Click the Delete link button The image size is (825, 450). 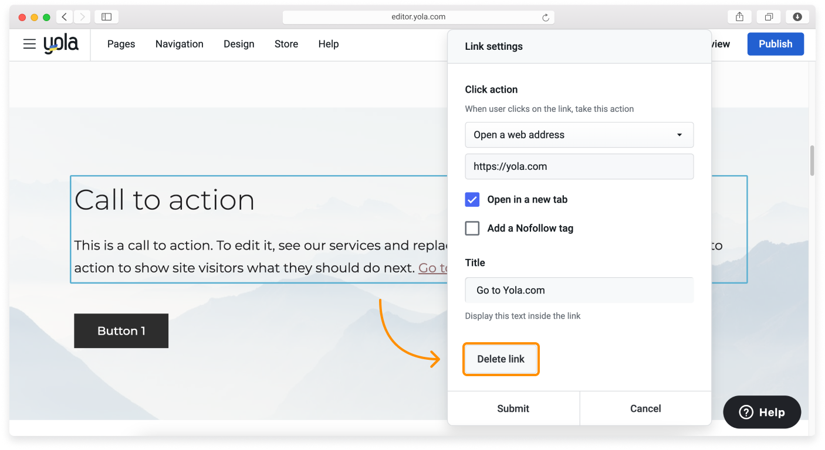click(501, 359)
